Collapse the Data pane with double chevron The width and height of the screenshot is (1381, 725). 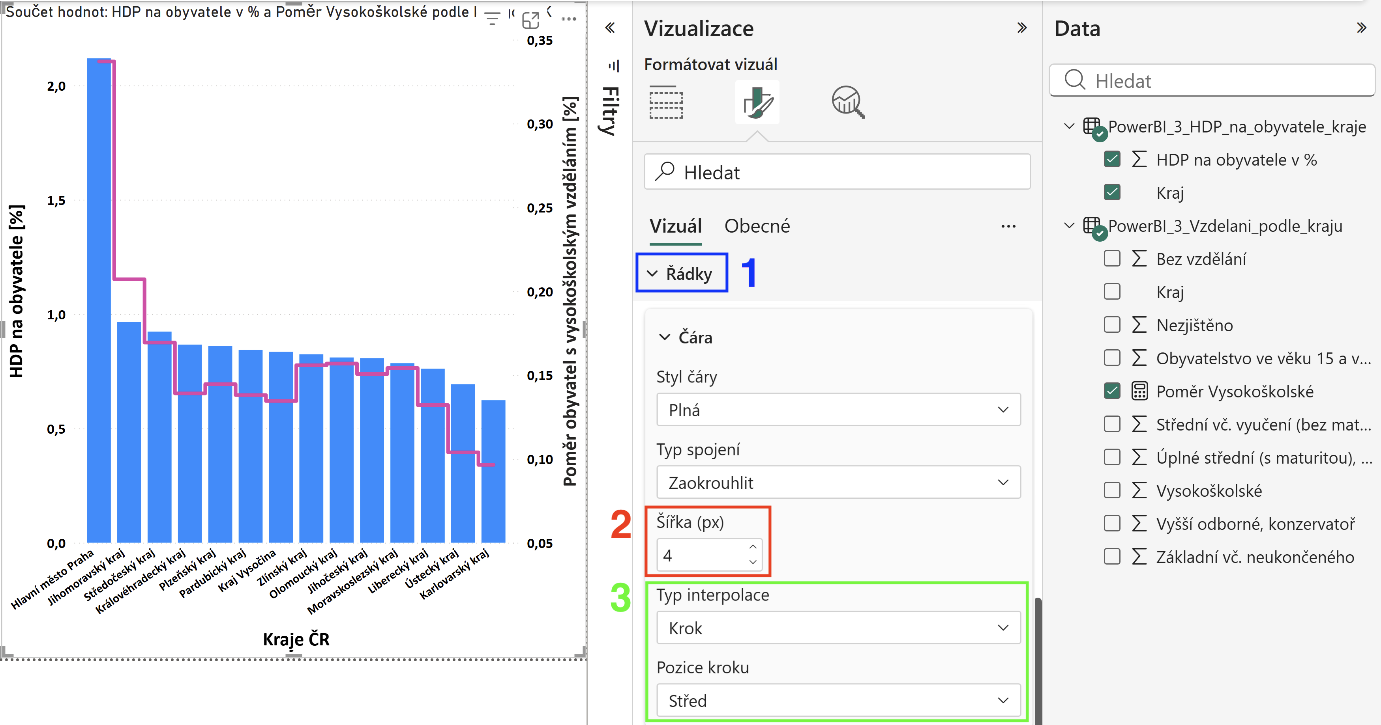[1361, 28]
